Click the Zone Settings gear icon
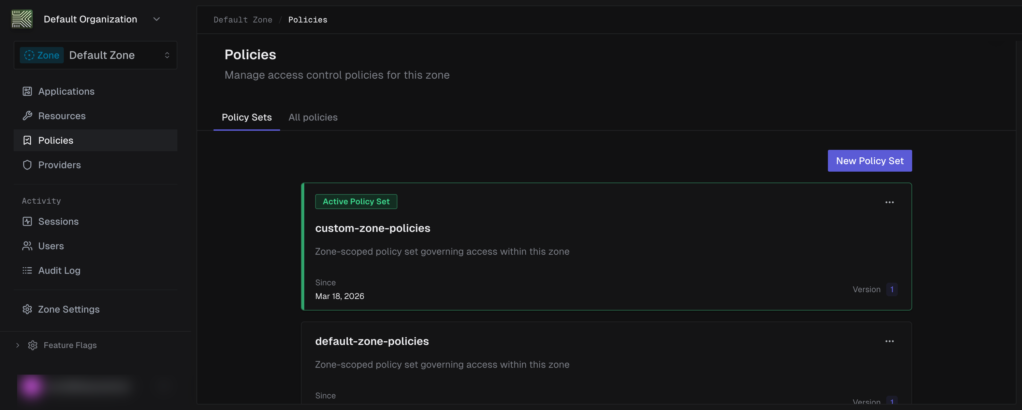 [x=27, y=309]
